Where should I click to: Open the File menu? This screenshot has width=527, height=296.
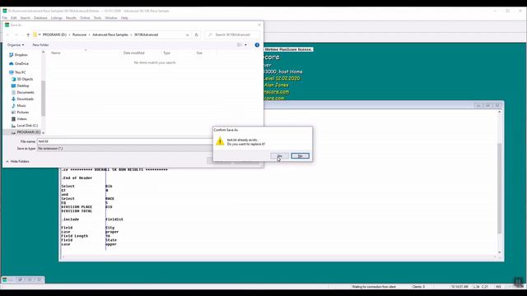(x=5, y=18)
